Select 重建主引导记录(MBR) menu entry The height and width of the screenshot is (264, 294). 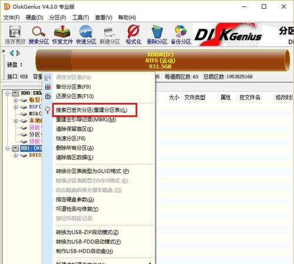[99, 119]
